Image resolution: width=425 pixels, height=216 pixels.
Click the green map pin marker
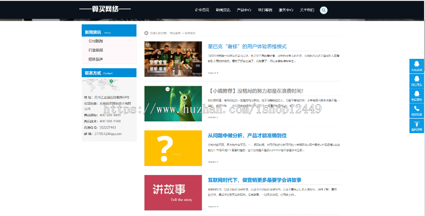point(111,81)
